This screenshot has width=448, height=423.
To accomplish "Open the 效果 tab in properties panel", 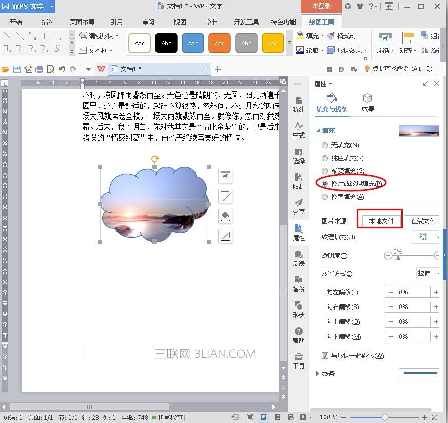I will pyautogui.click(x=367, y=103).
